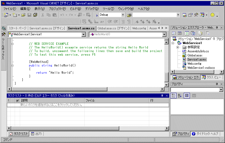Open the Debug configuration dropdown

pos(123,15)
